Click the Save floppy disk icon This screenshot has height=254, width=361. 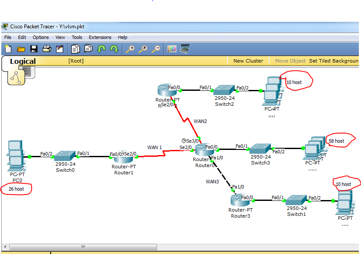click(x=34, y=49)
